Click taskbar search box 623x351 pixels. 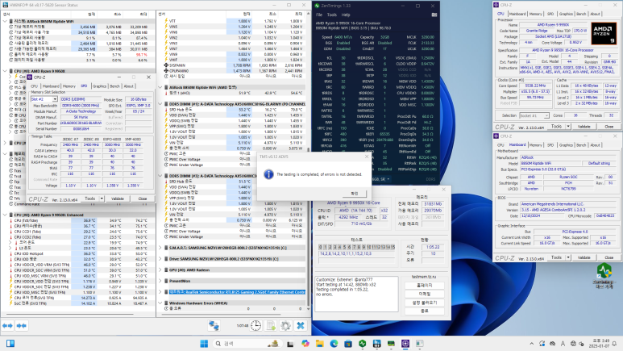(247, 344)
